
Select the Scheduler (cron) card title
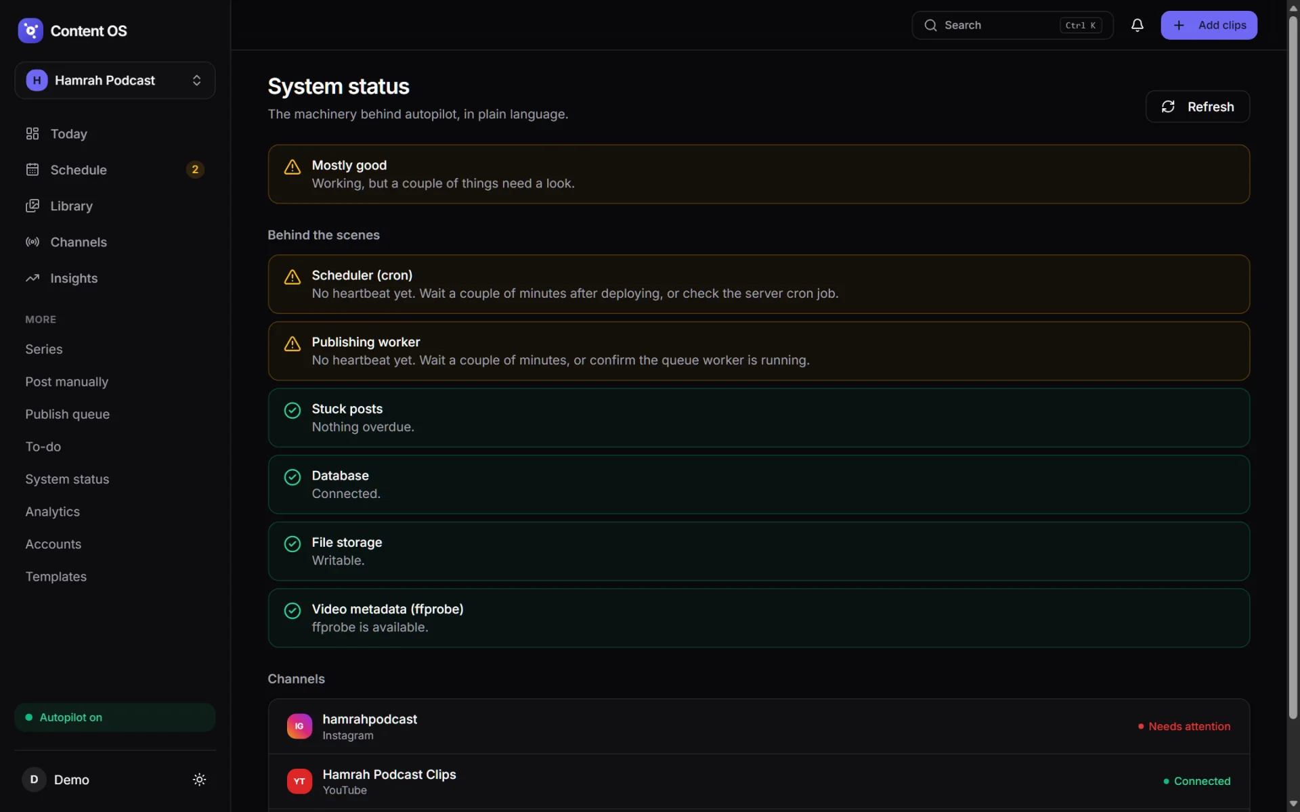362,275
